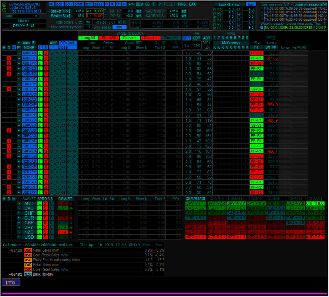Click the info button at bottom left

click(x=11, y=283)
